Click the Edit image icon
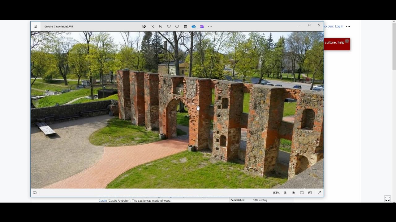 144,27
